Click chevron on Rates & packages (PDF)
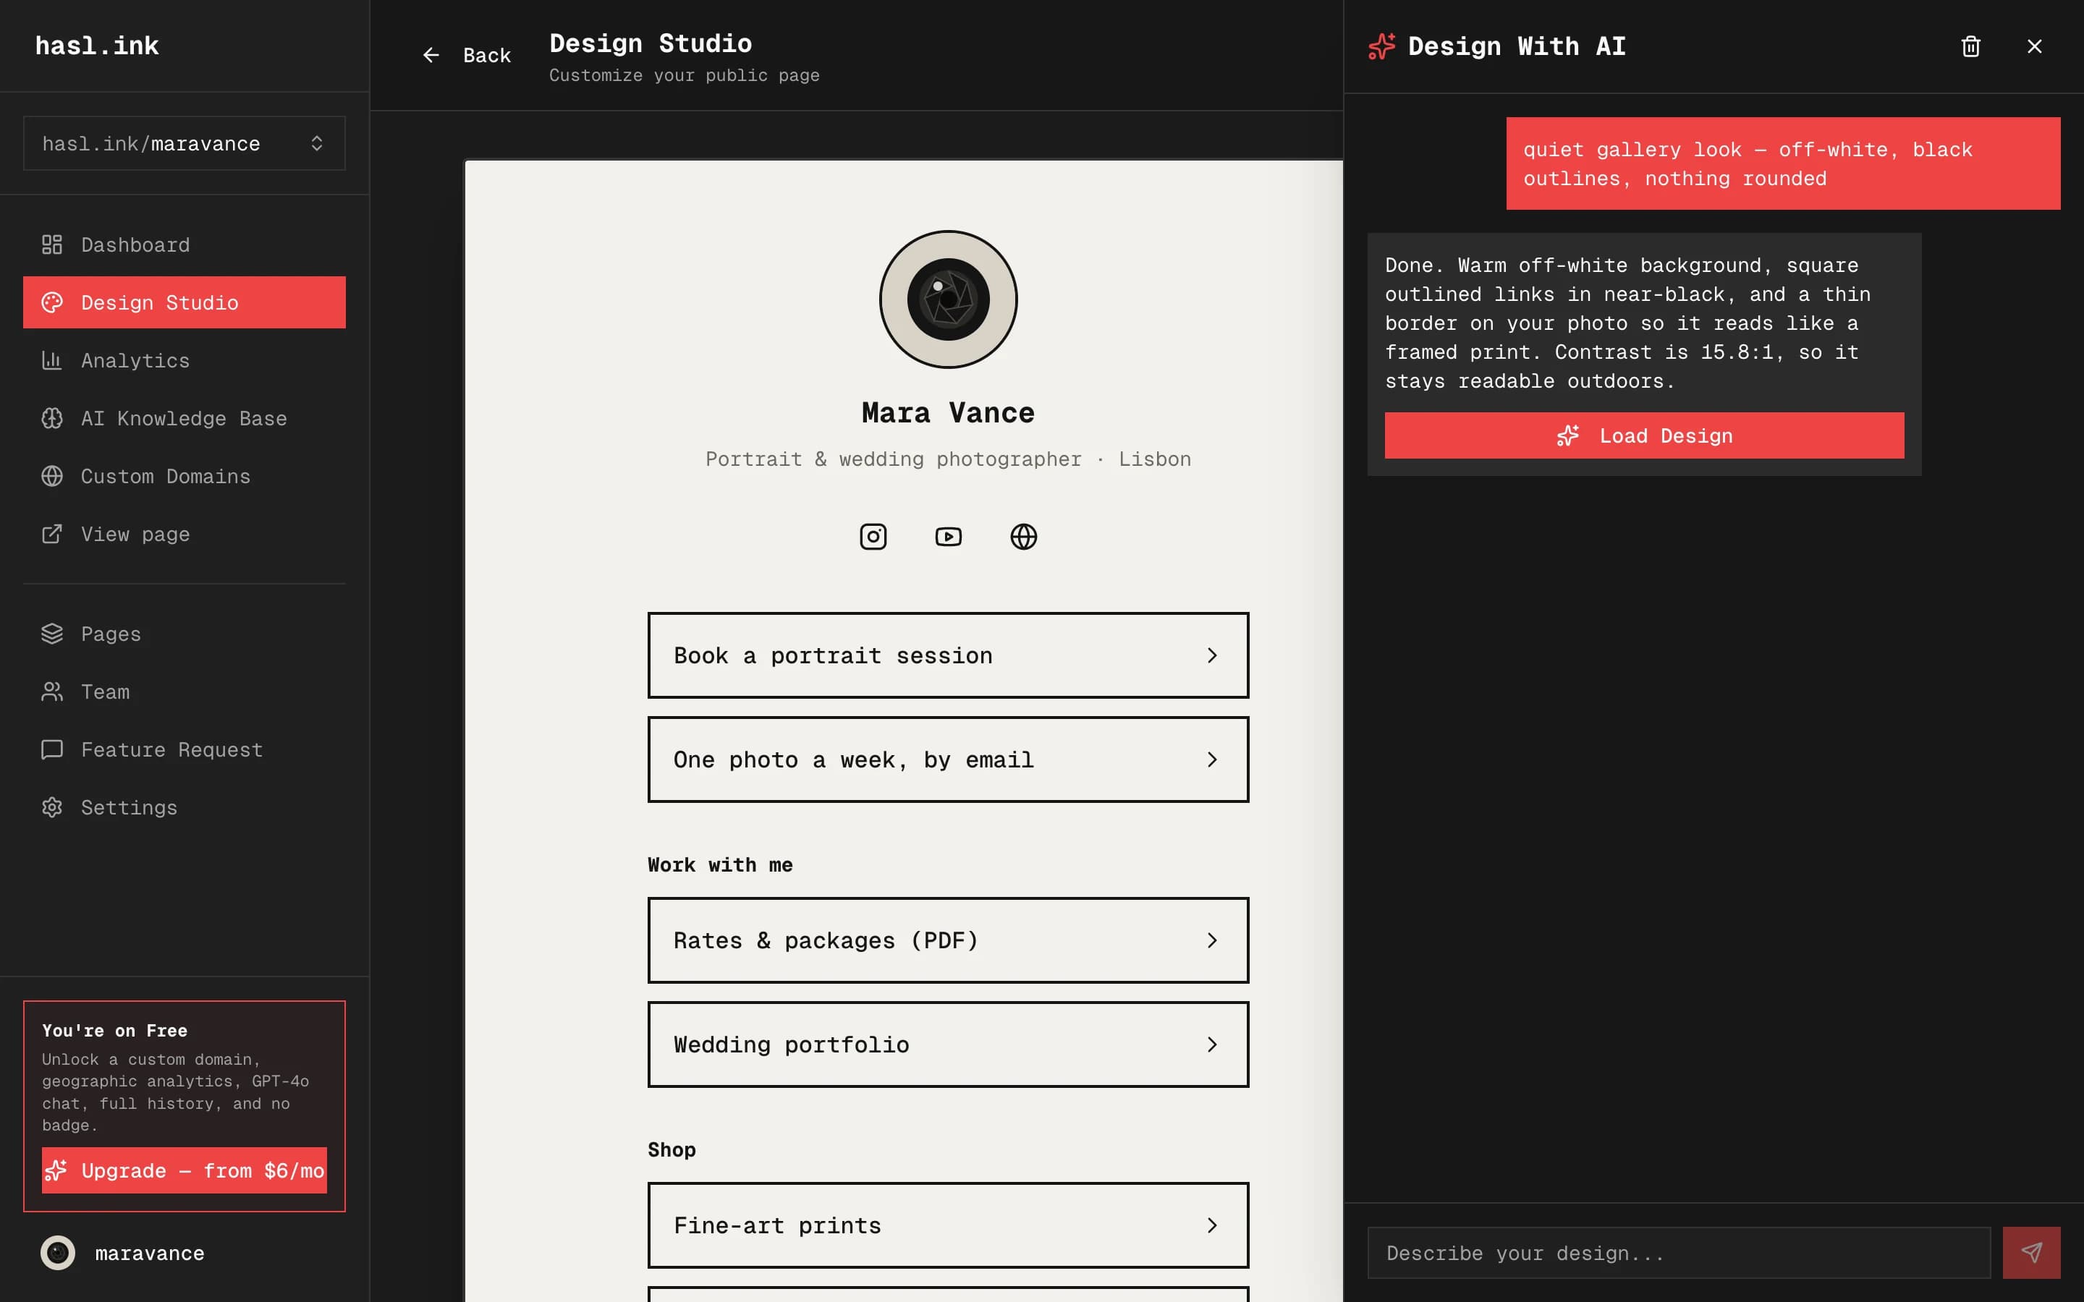The width and height of the screenshot is (2084, 1302). [x=1211, y=940]
